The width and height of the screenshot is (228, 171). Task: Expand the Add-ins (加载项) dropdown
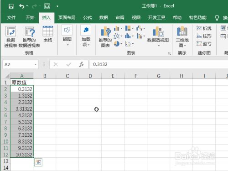(86, 36)
